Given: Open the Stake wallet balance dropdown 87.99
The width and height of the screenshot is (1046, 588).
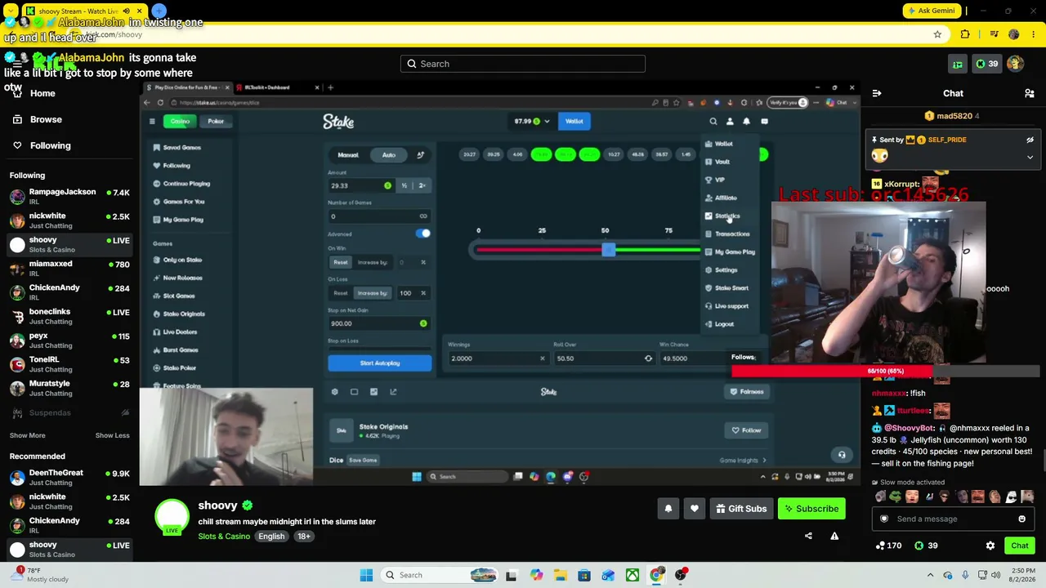Looking at the screenshot, I should (532, 121).
